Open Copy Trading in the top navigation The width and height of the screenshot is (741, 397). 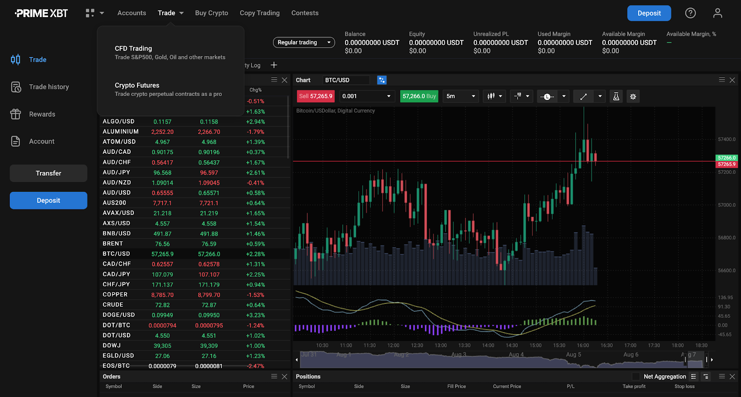260,13
